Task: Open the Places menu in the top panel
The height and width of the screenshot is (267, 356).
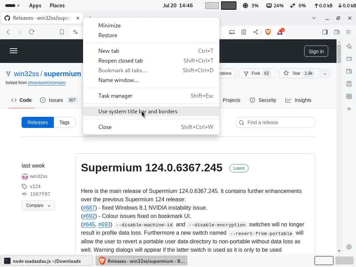Action: click(57, 6)
